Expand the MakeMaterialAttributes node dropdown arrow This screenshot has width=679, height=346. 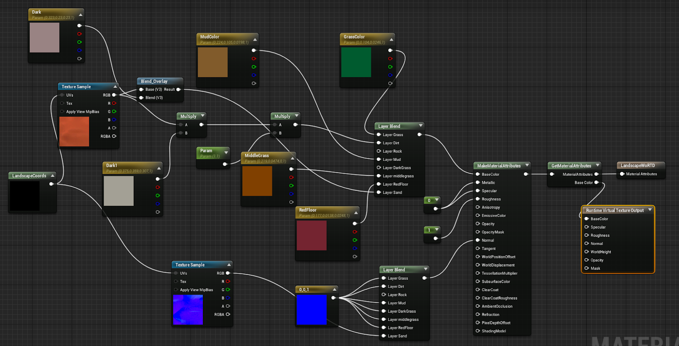[527, 165]
